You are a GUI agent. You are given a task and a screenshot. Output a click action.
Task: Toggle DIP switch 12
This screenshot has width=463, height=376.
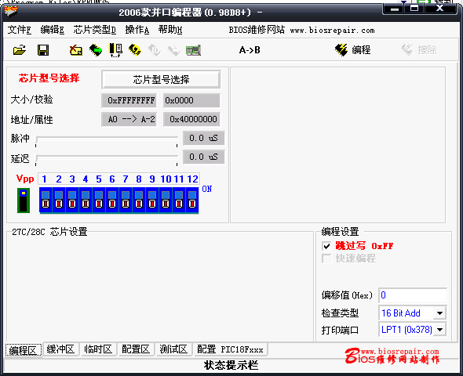(x=192, y=200)
